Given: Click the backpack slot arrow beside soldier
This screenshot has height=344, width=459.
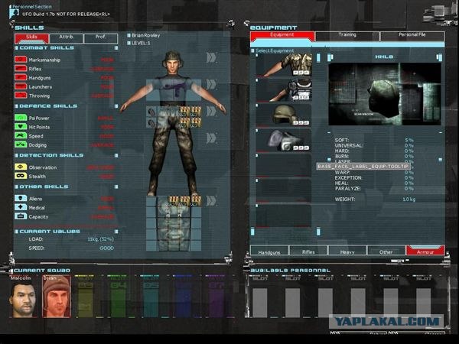Looking at the screenshot, I should click(211, 200).
